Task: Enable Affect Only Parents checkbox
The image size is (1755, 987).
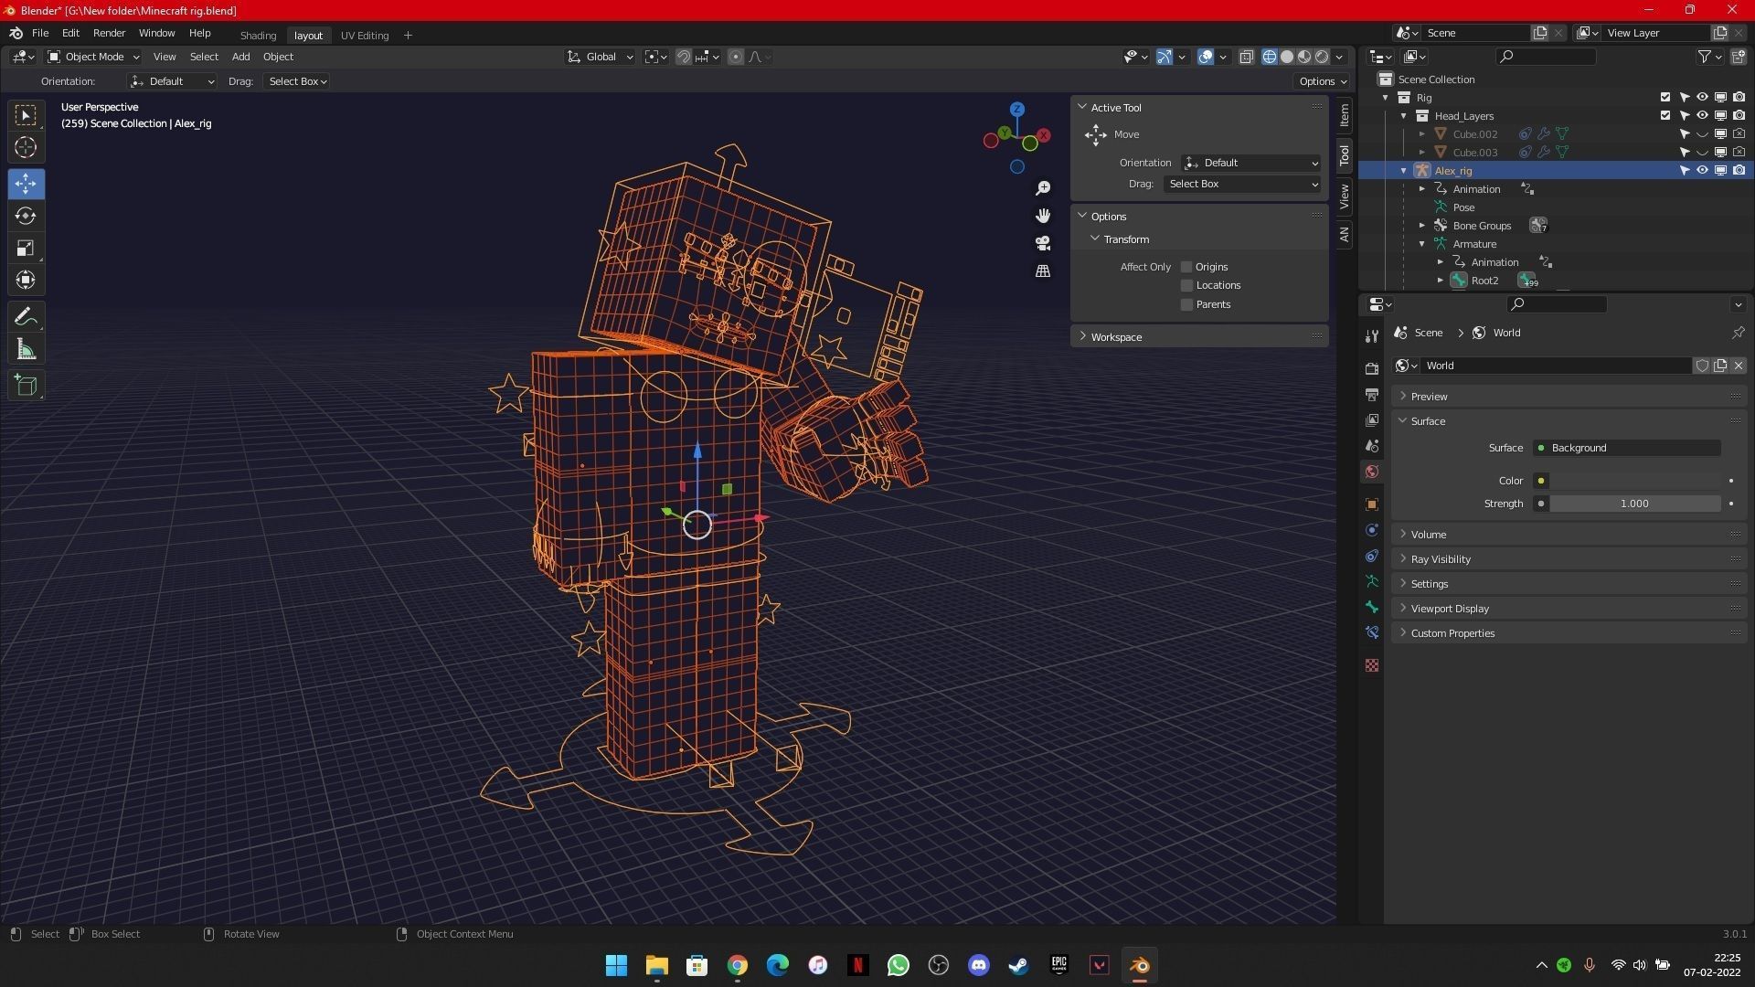Action: point(1186,304)
